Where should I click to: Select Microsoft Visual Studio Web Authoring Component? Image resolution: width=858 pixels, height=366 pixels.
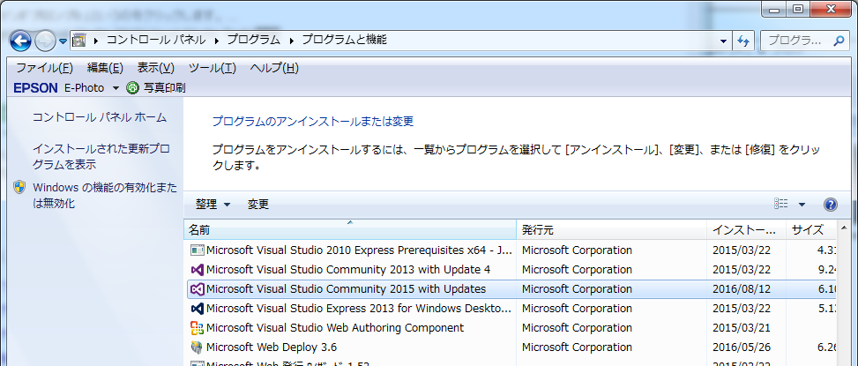pyautogui.click(x=511, y=328)
